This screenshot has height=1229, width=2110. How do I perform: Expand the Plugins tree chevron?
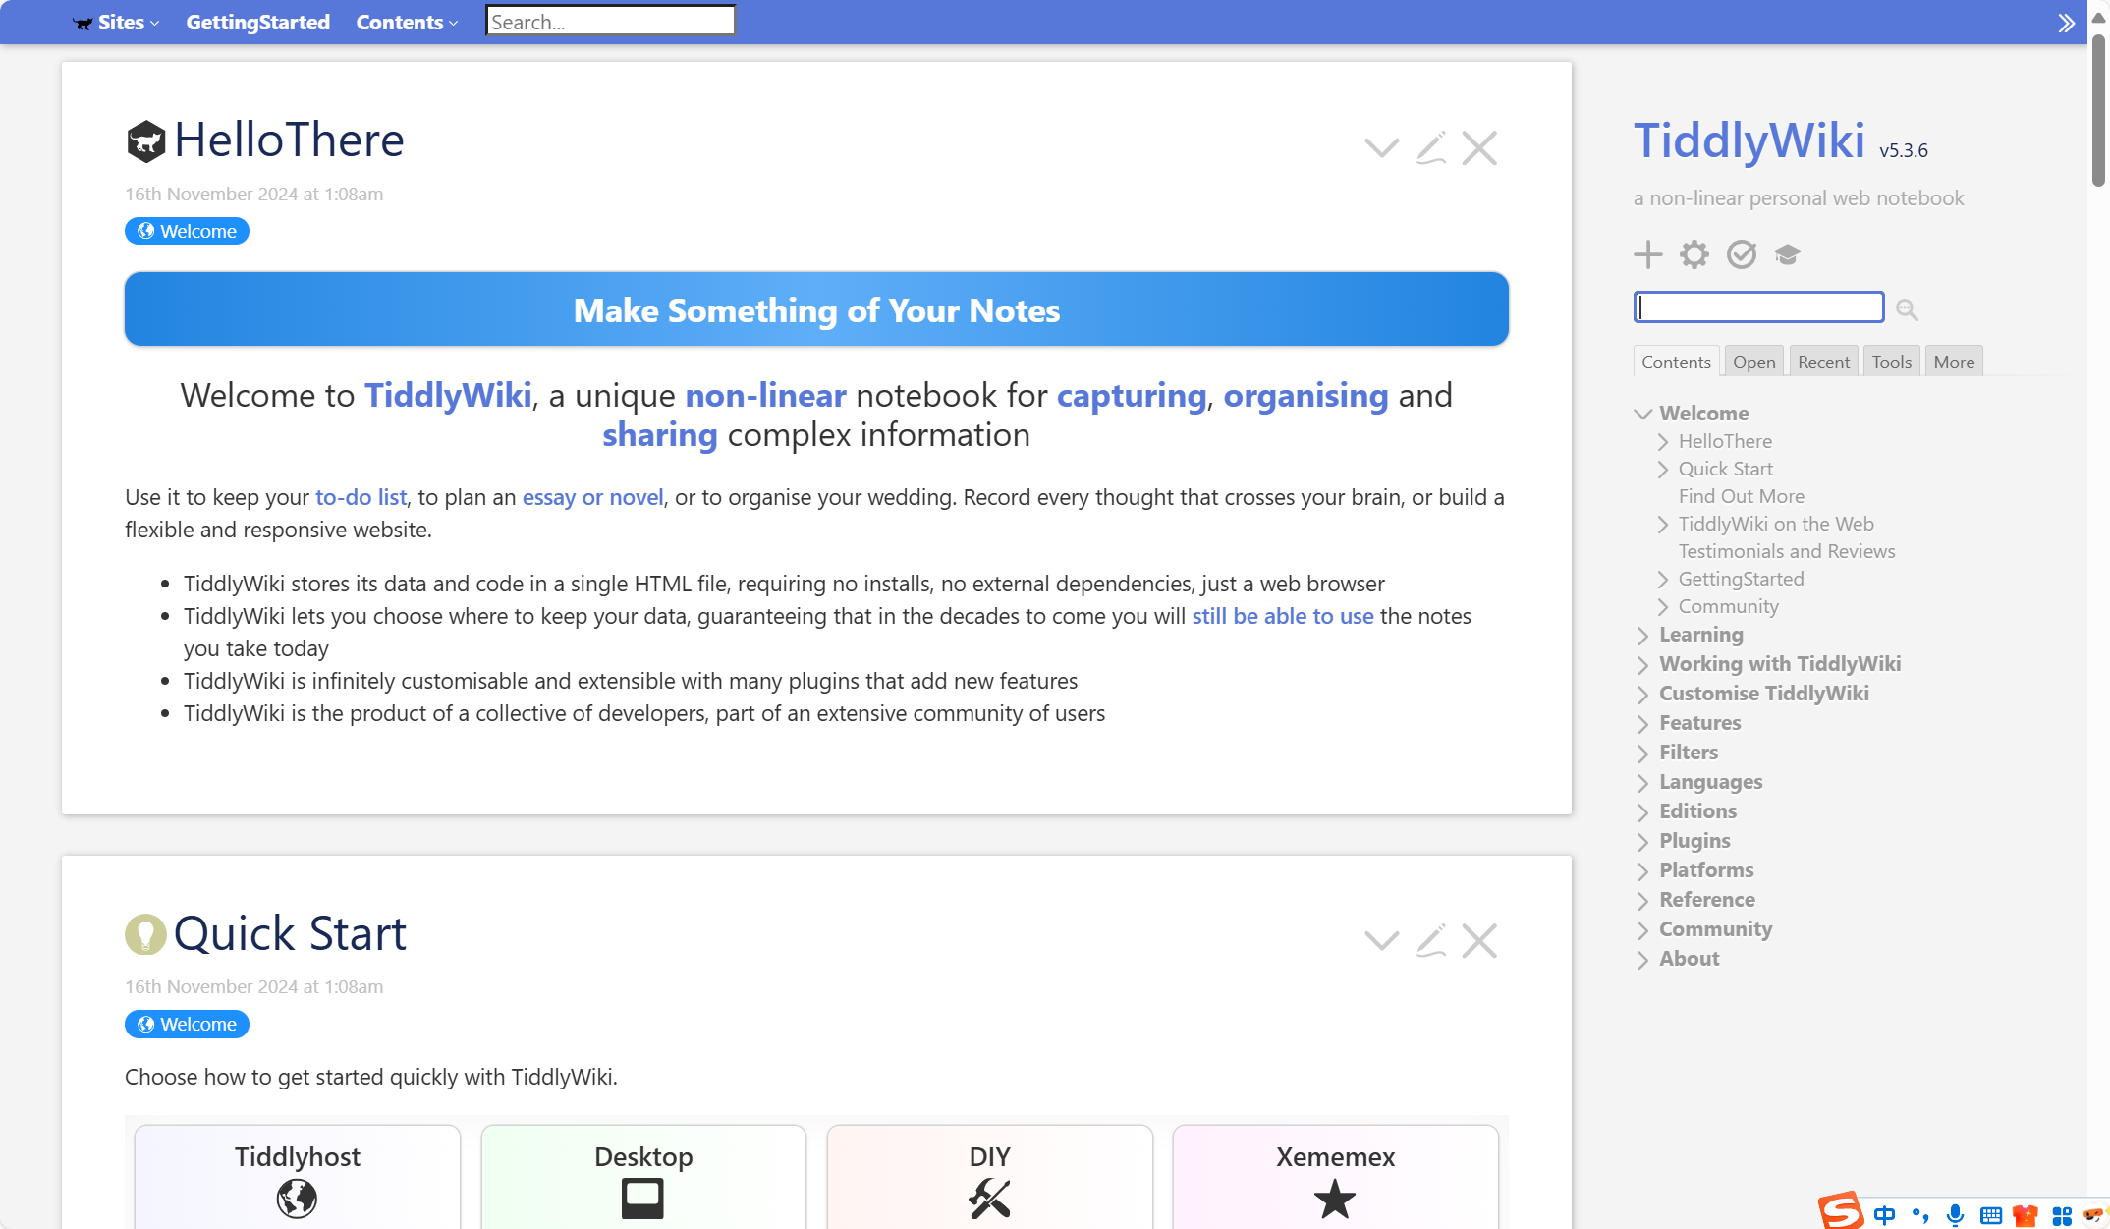click(1642, 842)
